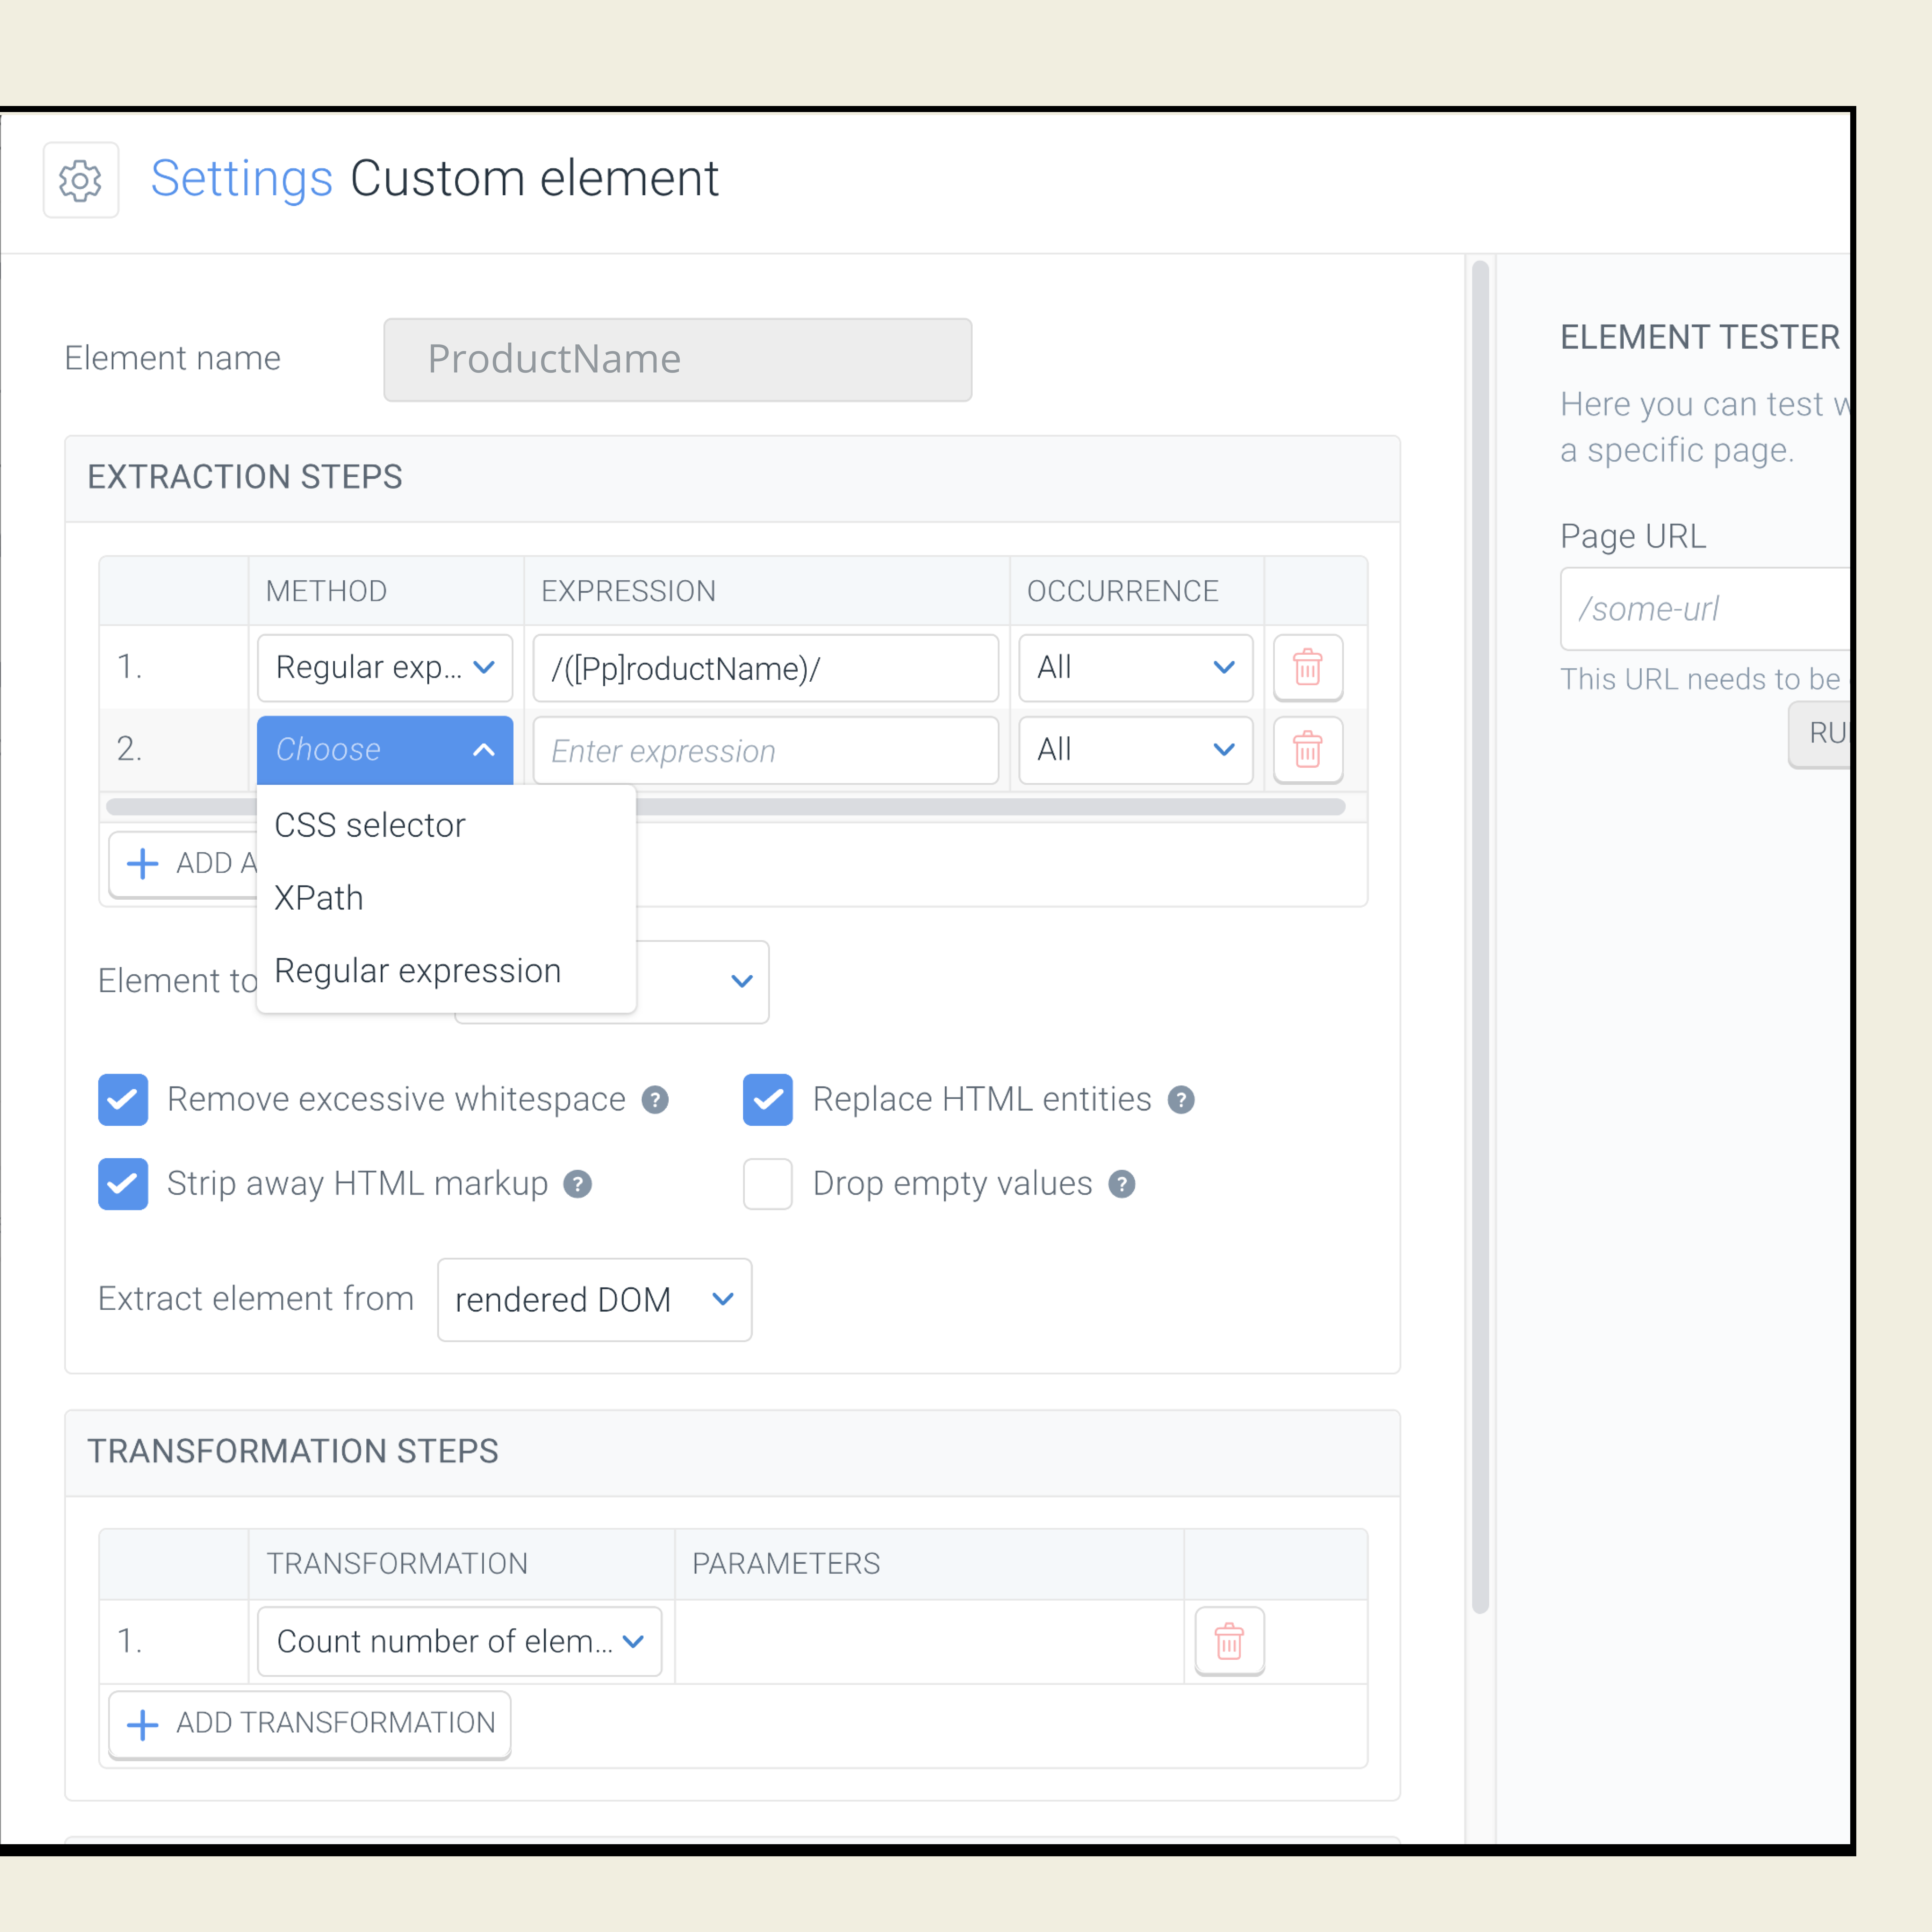The height and width of the screenshot is (1932, 1932).
Task: Open help for Drop empty values
Action: pyautogui.click(x=1122, y=1184)
